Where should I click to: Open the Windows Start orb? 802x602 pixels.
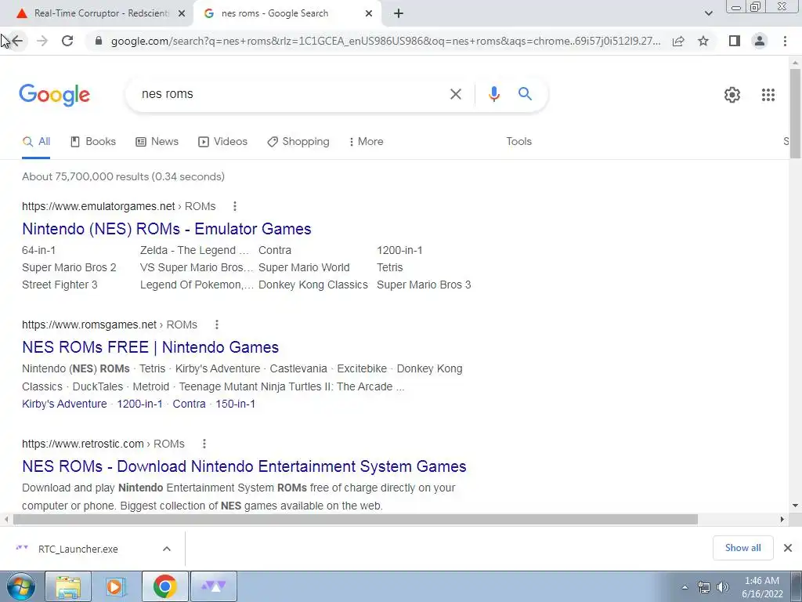(21, 586)
